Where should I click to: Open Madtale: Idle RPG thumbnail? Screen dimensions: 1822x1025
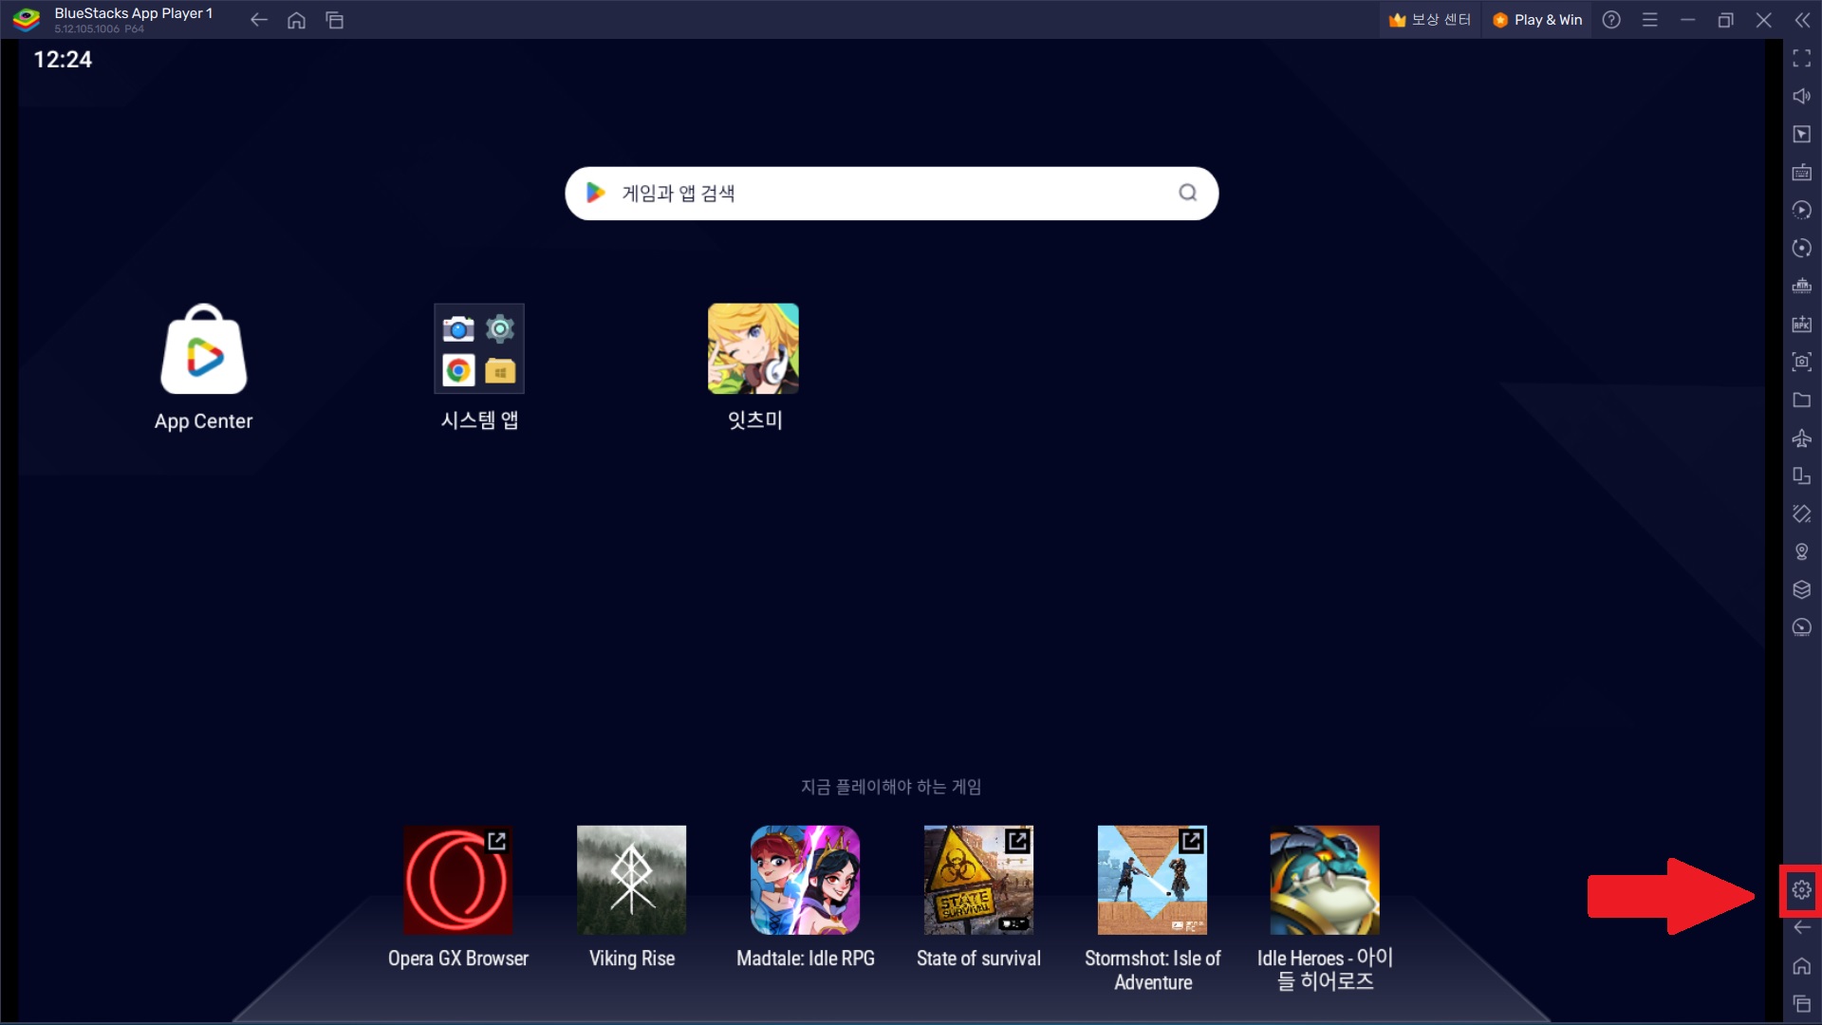(x=806, y=880)
